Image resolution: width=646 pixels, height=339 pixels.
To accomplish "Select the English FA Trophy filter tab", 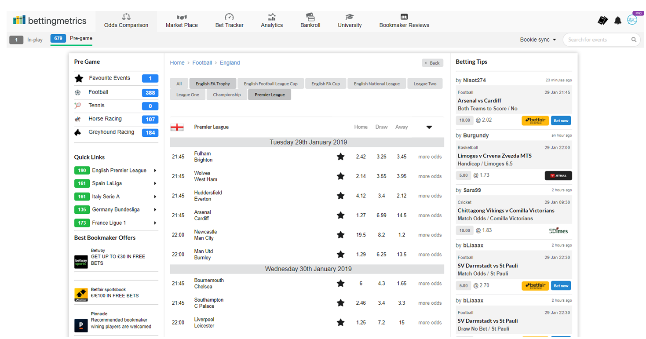I will pyautogui.click(x=213, y=84).
